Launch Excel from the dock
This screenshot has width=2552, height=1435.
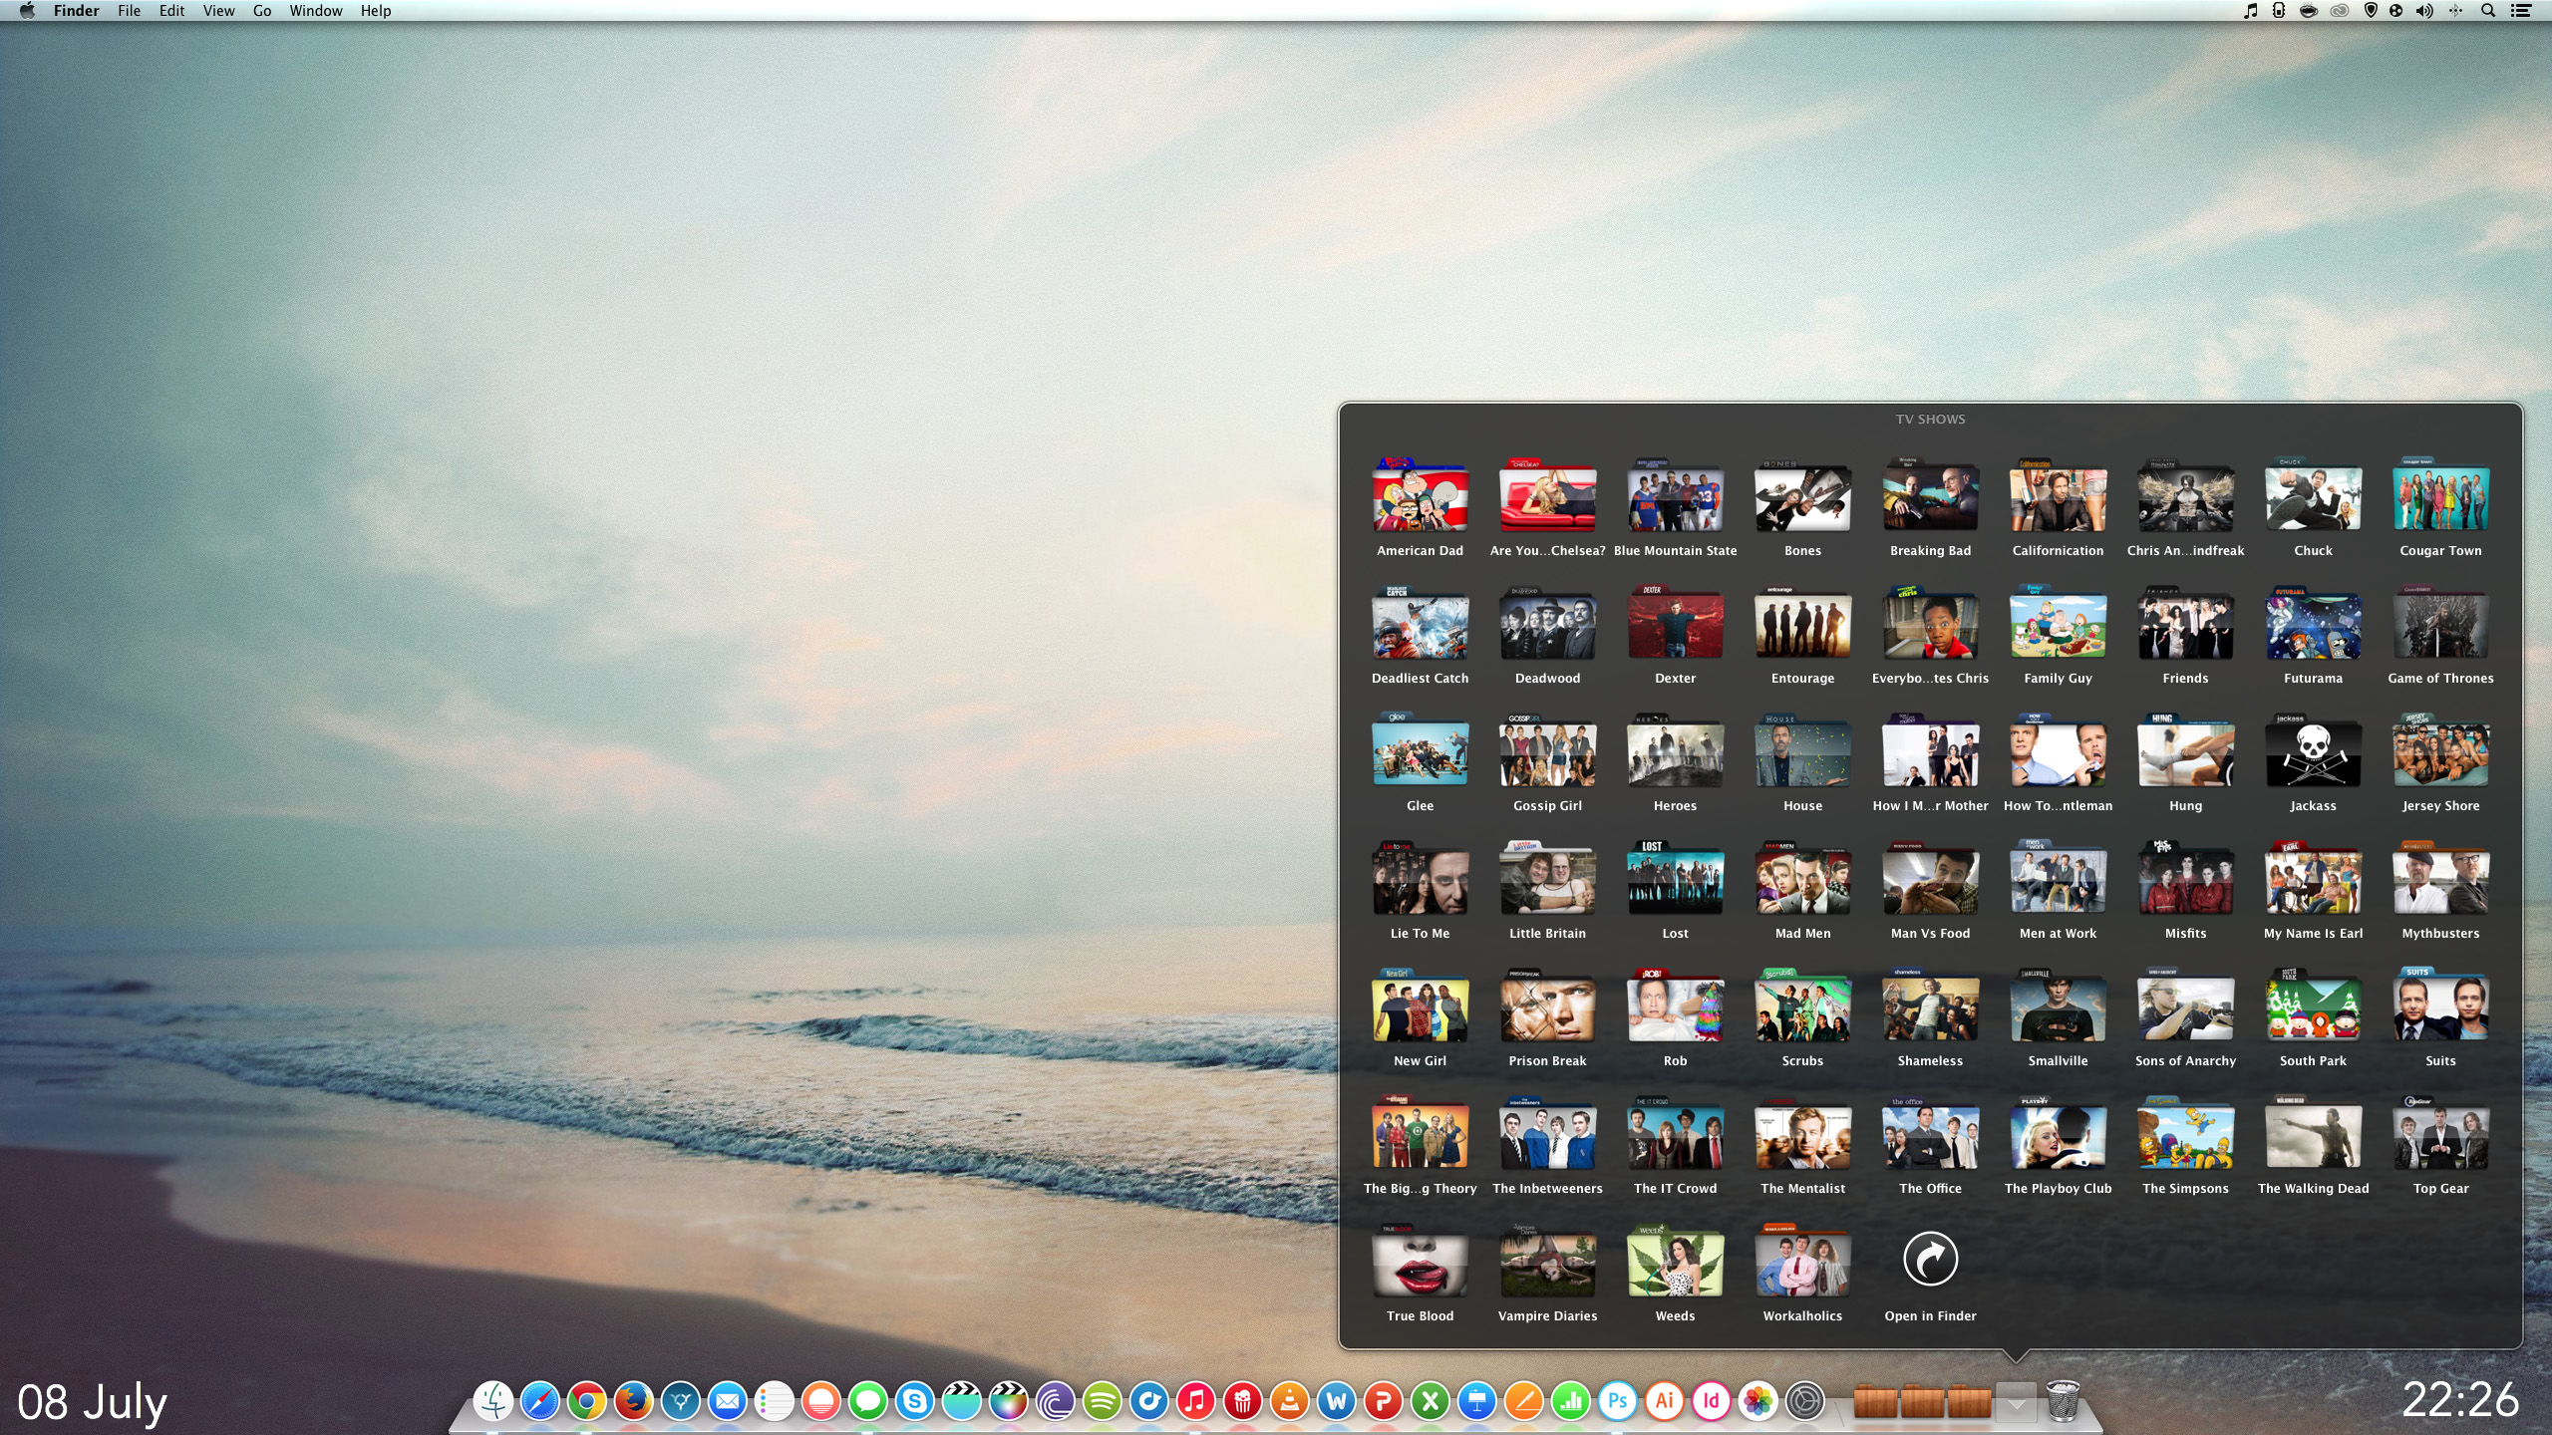1431,1401
